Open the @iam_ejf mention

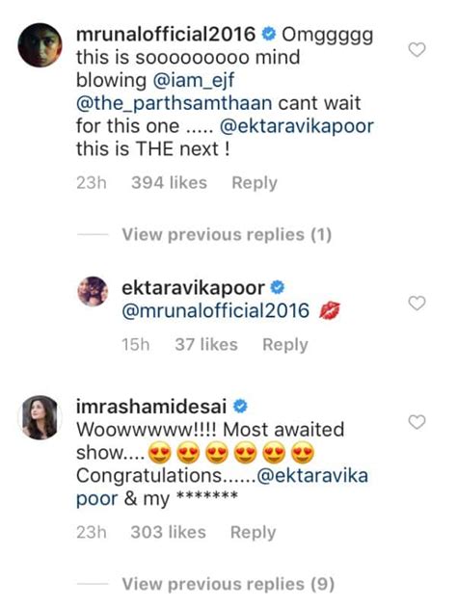[x=194, y=80]
